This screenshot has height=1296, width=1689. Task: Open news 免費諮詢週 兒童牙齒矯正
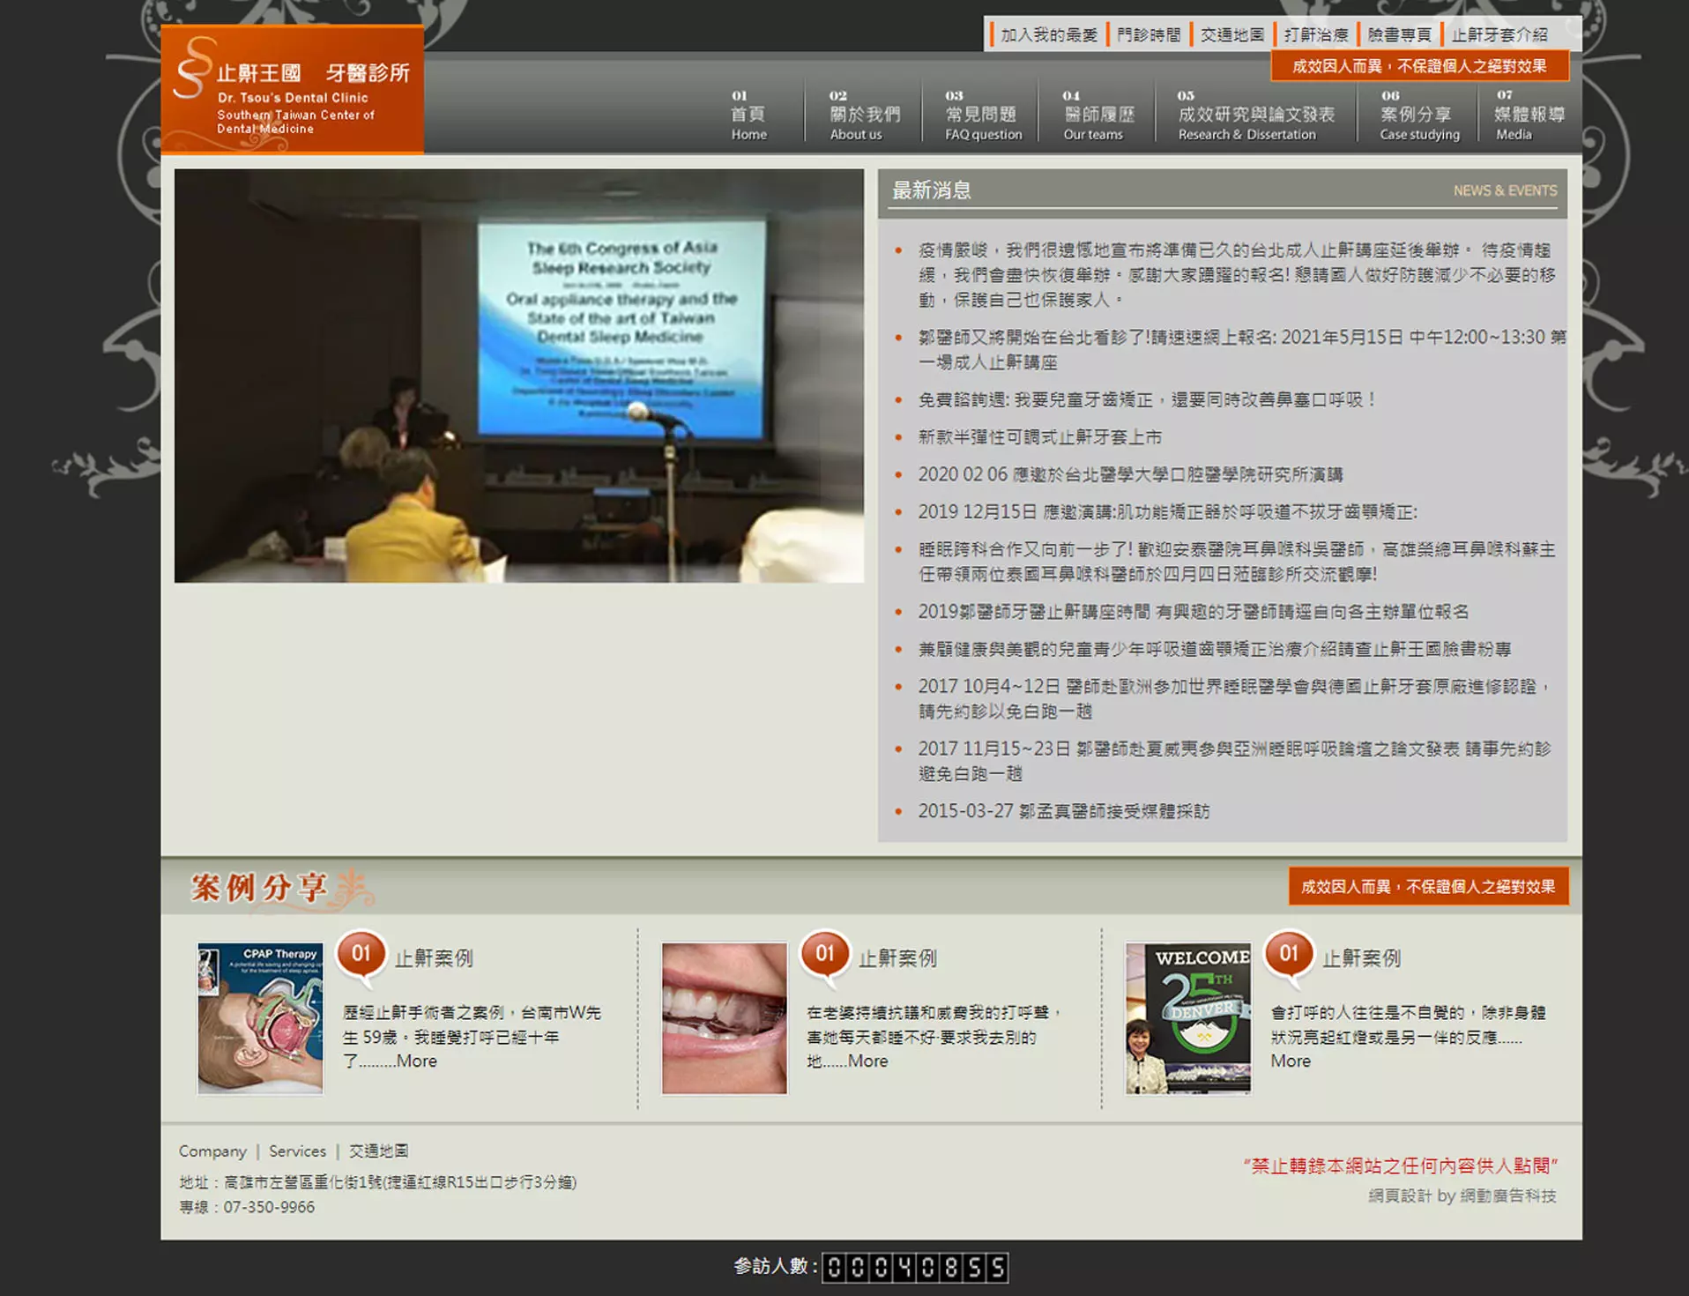[1147, 399]
